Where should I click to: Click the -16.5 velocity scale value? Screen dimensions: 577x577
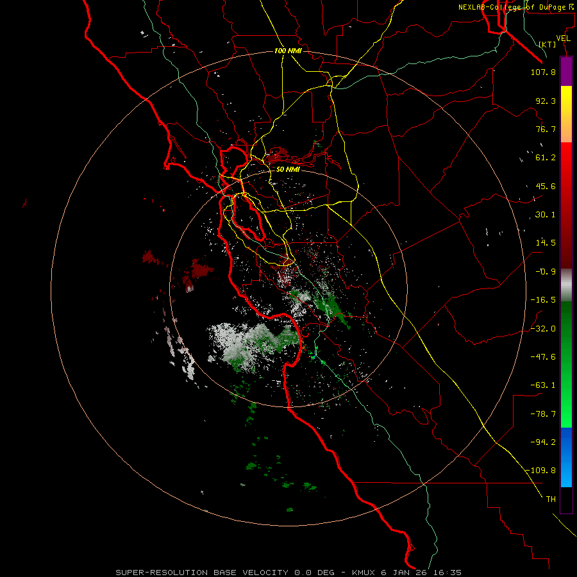pos(543,300)
